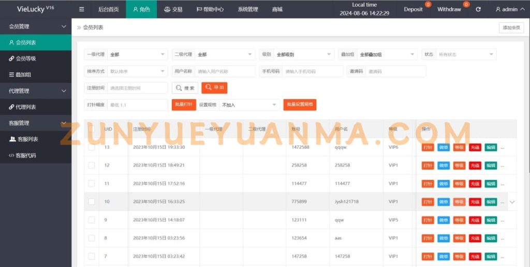Open the Deposit notification badge
The height and width of the screenshot is (267, 530).
pyautogui.click(x=428, y=4)
